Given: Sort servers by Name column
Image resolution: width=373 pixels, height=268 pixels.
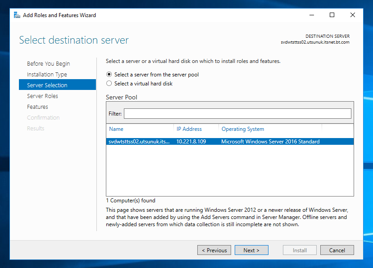Looking at the screenshot, I should (x=116, y=129).
